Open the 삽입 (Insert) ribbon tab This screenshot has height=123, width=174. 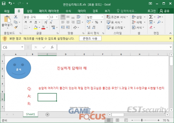pos(30,11)
